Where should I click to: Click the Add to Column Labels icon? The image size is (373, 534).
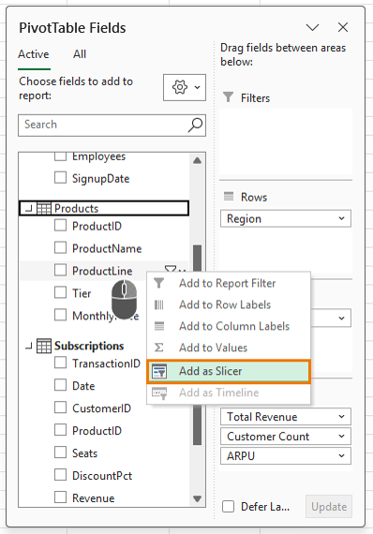158,326
